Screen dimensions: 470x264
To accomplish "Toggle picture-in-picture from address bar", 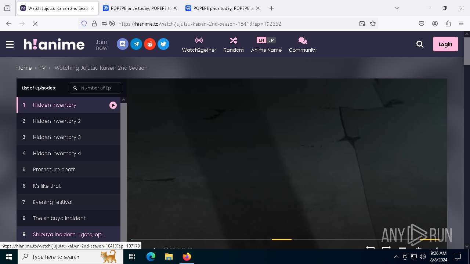I will [362, 23].
